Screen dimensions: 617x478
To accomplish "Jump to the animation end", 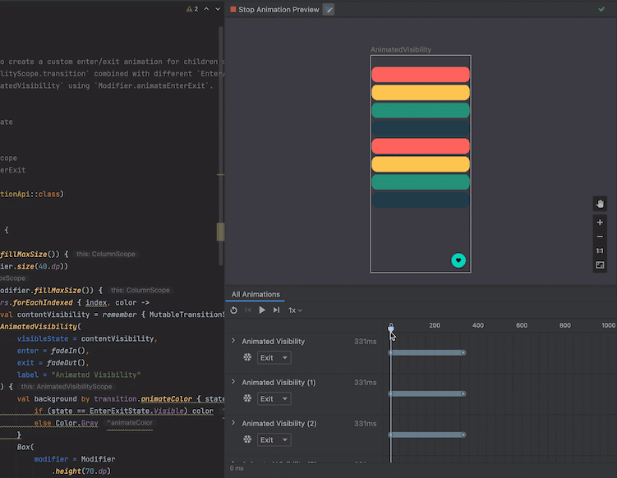I will click(276, 310).
